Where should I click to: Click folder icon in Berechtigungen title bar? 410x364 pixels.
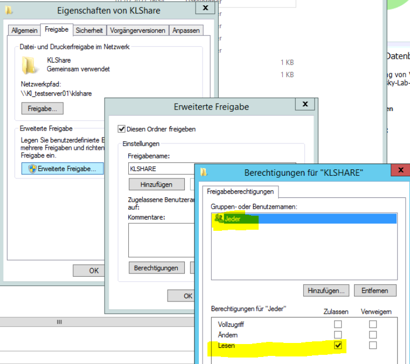[x=204, y=173]
